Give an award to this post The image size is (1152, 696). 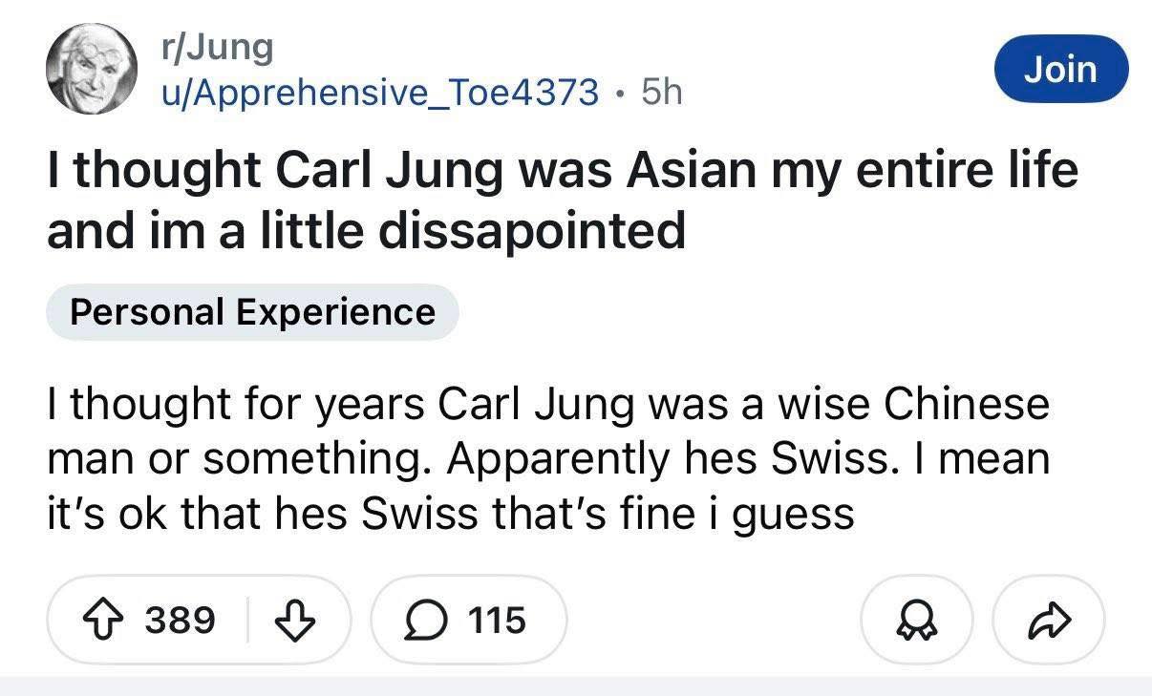click(915, 621)
